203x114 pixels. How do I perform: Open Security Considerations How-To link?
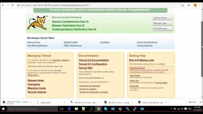(x=70, y=22)
